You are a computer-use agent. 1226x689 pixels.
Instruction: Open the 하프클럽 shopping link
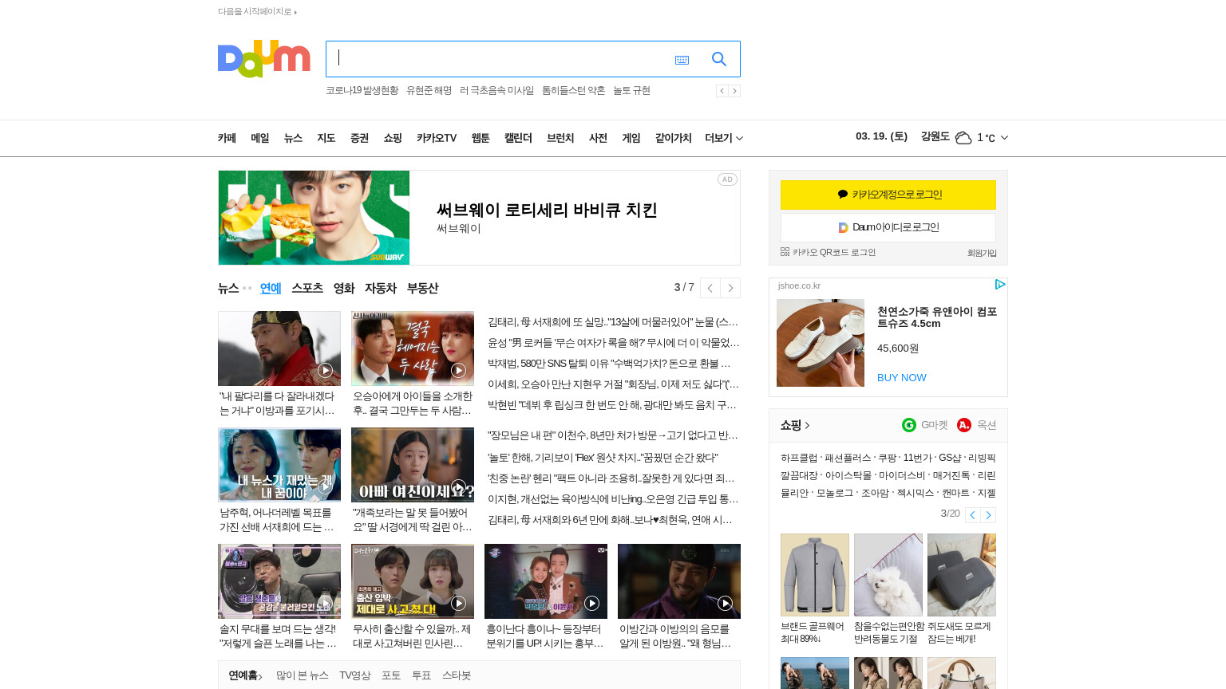point(799,459)
